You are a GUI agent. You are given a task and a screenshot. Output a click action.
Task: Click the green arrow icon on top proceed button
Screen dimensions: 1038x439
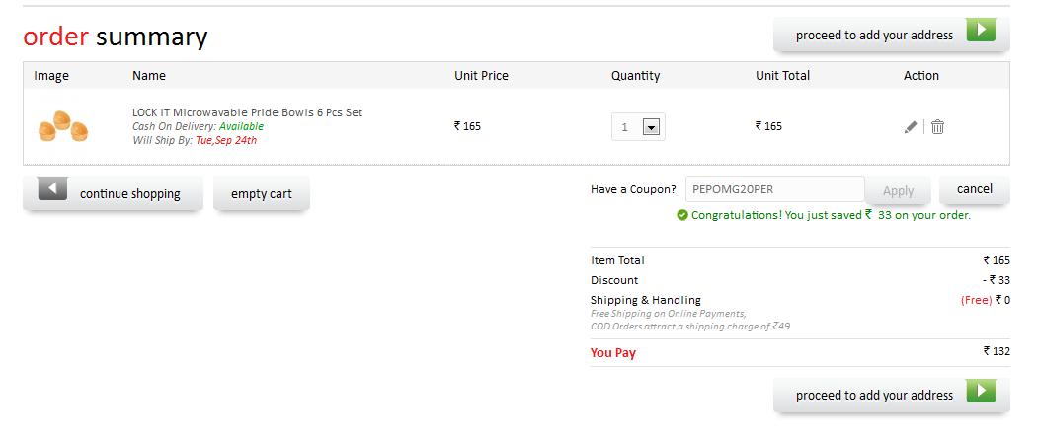[981, 31]
